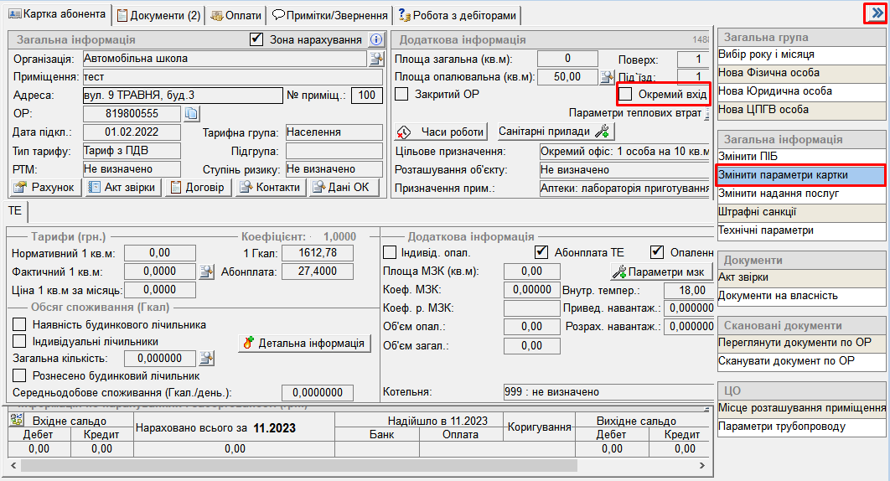Enable the Окремий вхід checkbox
The height and width of the screenshot is (481, 890).
point(625,94)
